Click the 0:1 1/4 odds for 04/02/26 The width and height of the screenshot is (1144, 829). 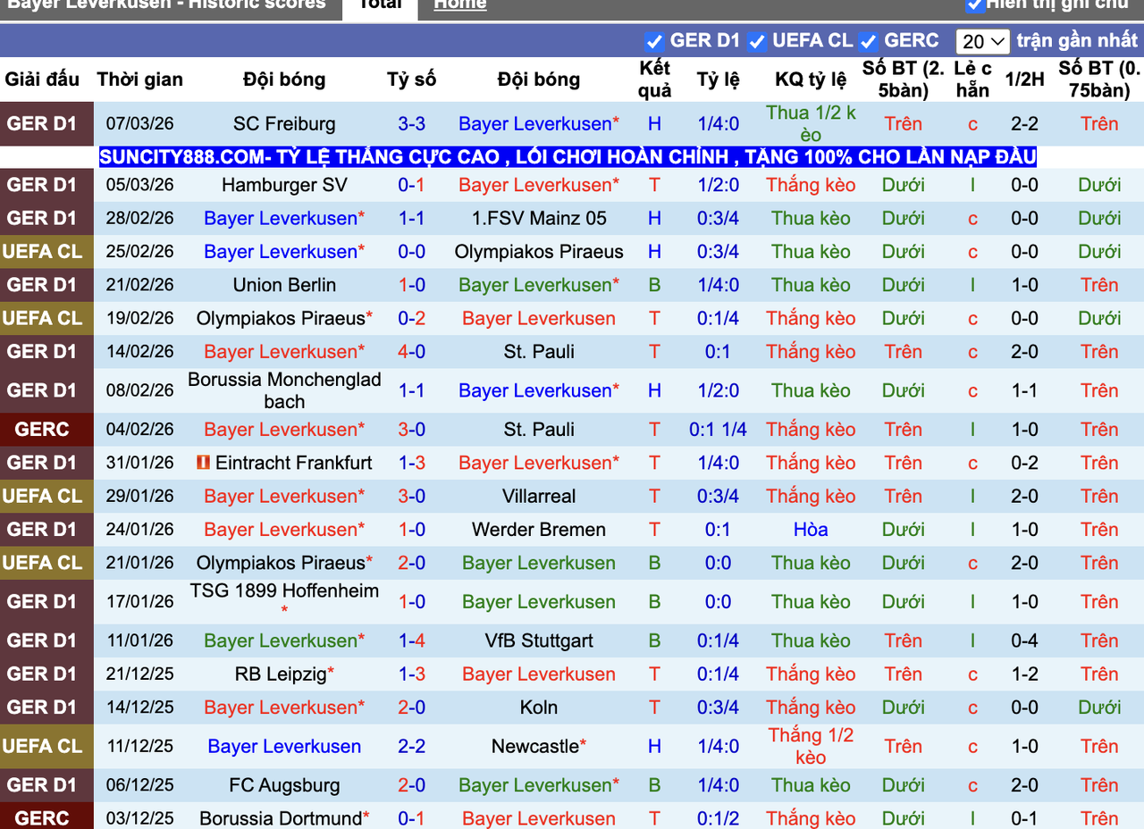coord(719,430)
